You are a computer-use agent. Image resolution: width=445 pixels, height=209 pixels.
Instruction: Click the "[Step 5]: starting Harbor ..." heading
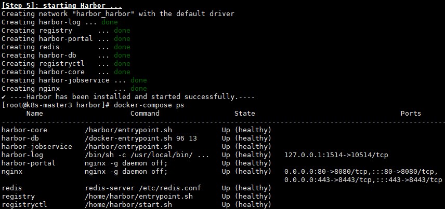62,5
